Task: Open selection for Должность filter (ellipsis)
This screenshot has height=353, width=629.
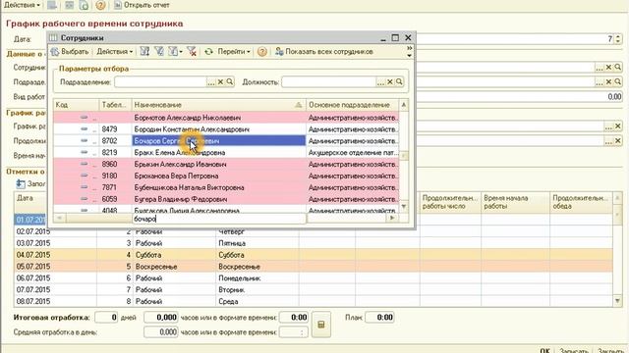Action: tap(380, 82)
